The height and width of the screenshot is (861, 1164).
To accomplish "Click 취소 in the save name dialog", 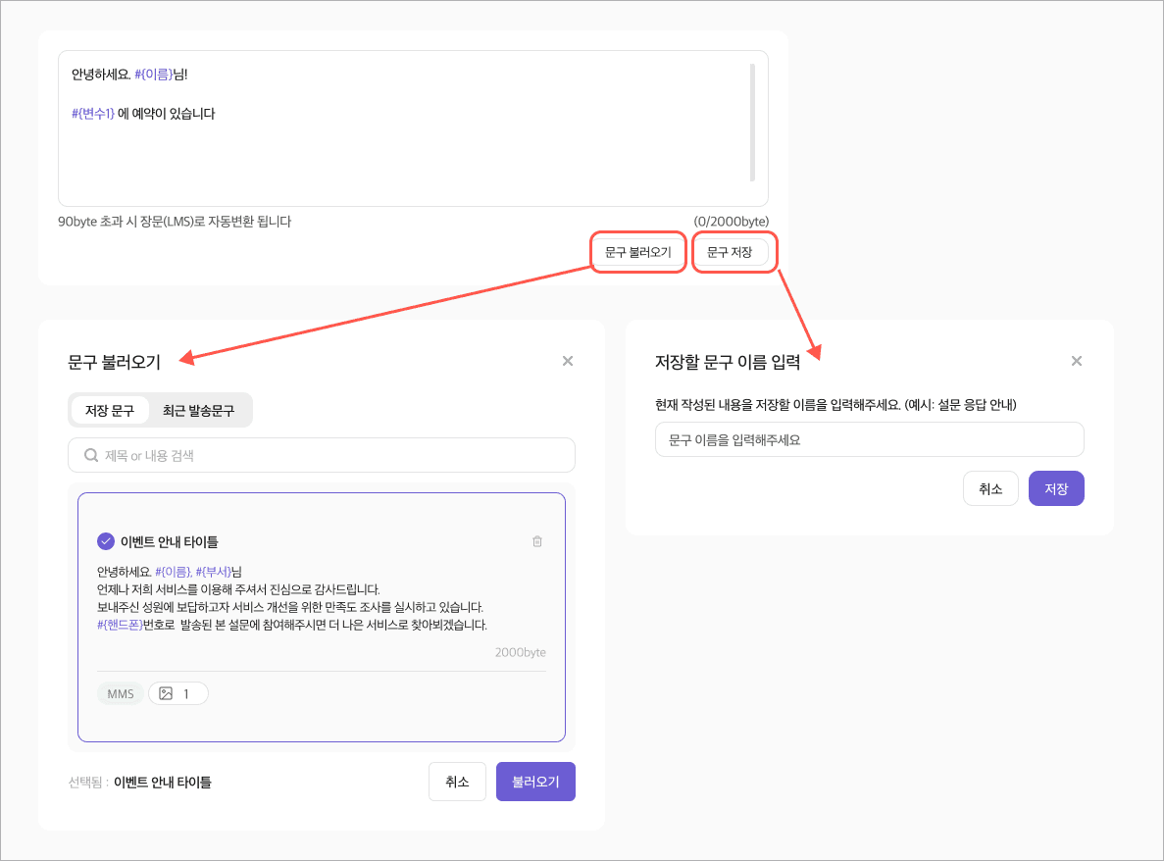I will [990, 488].
